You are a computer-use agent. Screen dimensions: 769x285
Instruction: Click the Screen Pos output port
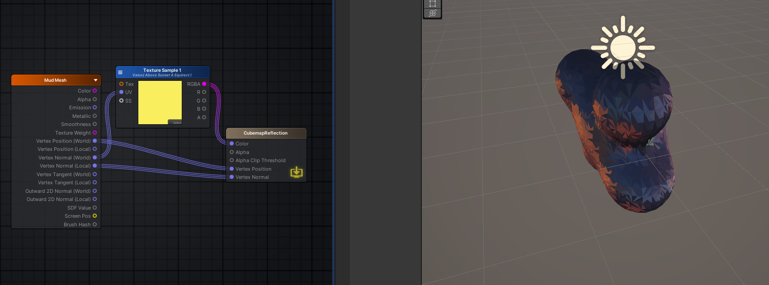click(94, 216)
